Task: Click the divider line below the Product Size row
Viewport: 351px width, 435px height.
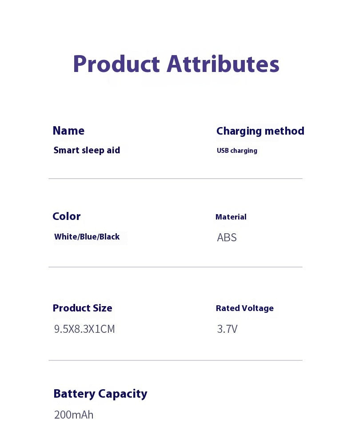Action: (175, 360)
